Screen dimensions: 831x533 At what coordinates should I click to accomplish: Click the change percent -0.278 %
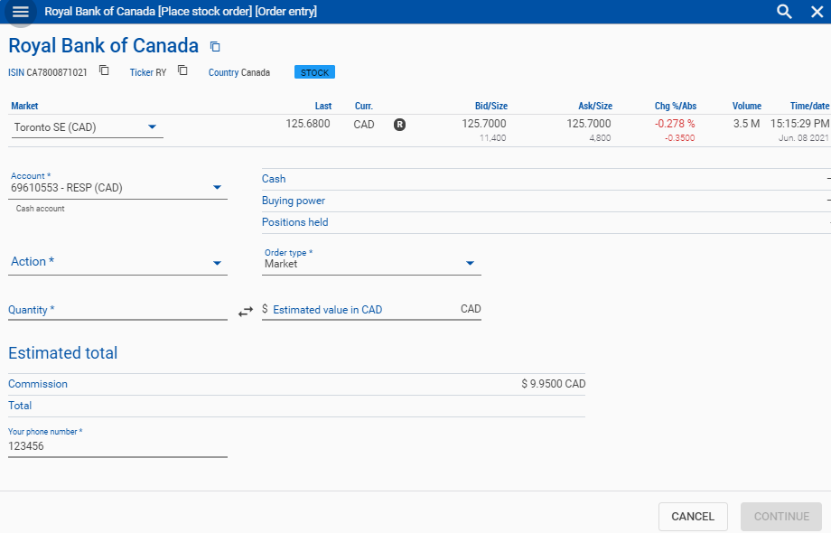pyautogui.click(x=675, y=124)
